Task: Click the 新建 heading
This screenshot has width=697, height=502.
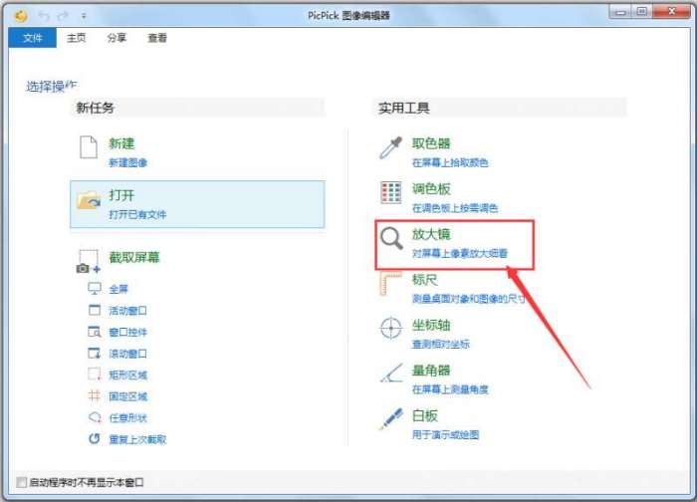Action: click(x=121, y=143)
